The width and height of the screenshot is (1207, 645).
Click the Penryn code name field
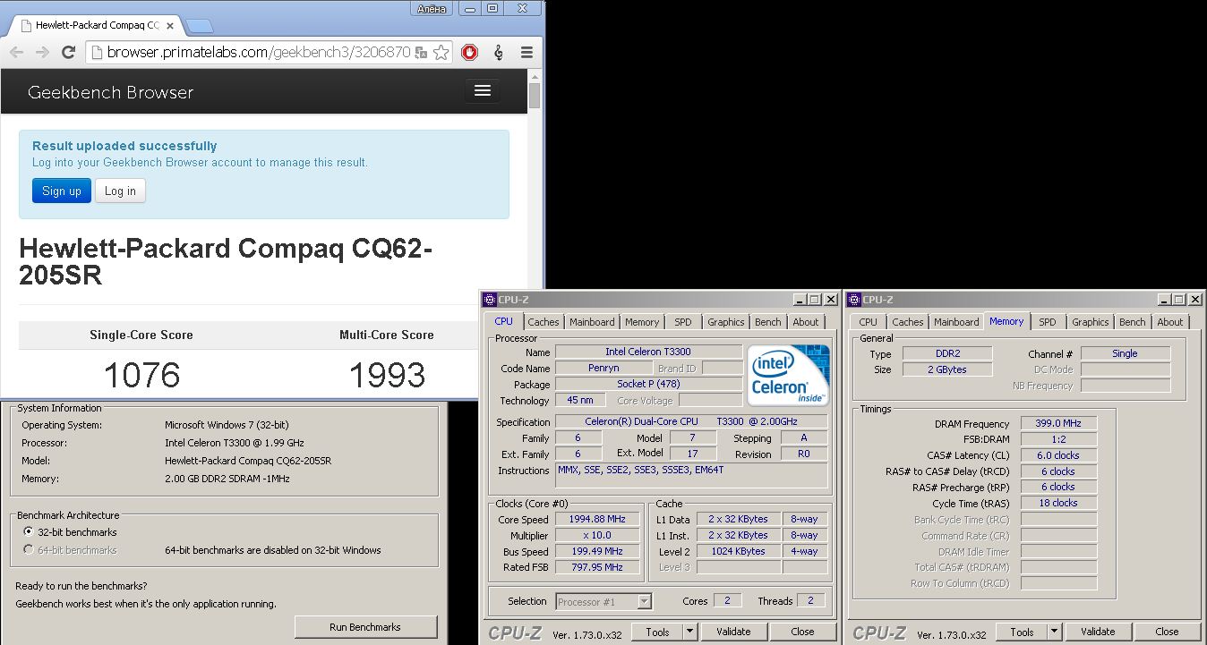pyautogui.click(x=602, y=369)
